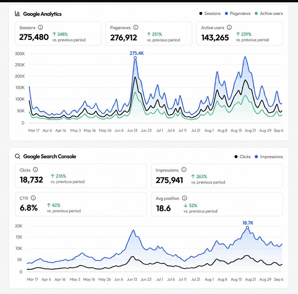This screenshot has height=294, width=298.
Task: Open the CTR info icon
Action: click(33, 198)
